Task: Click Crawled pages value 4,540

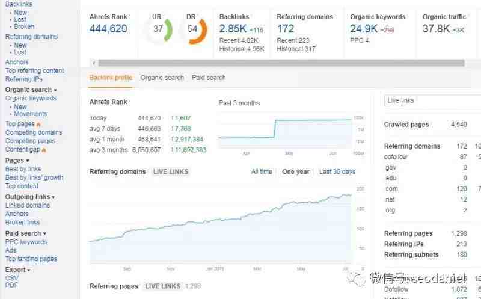Action: pyautogui.click(x=459, y=125)
